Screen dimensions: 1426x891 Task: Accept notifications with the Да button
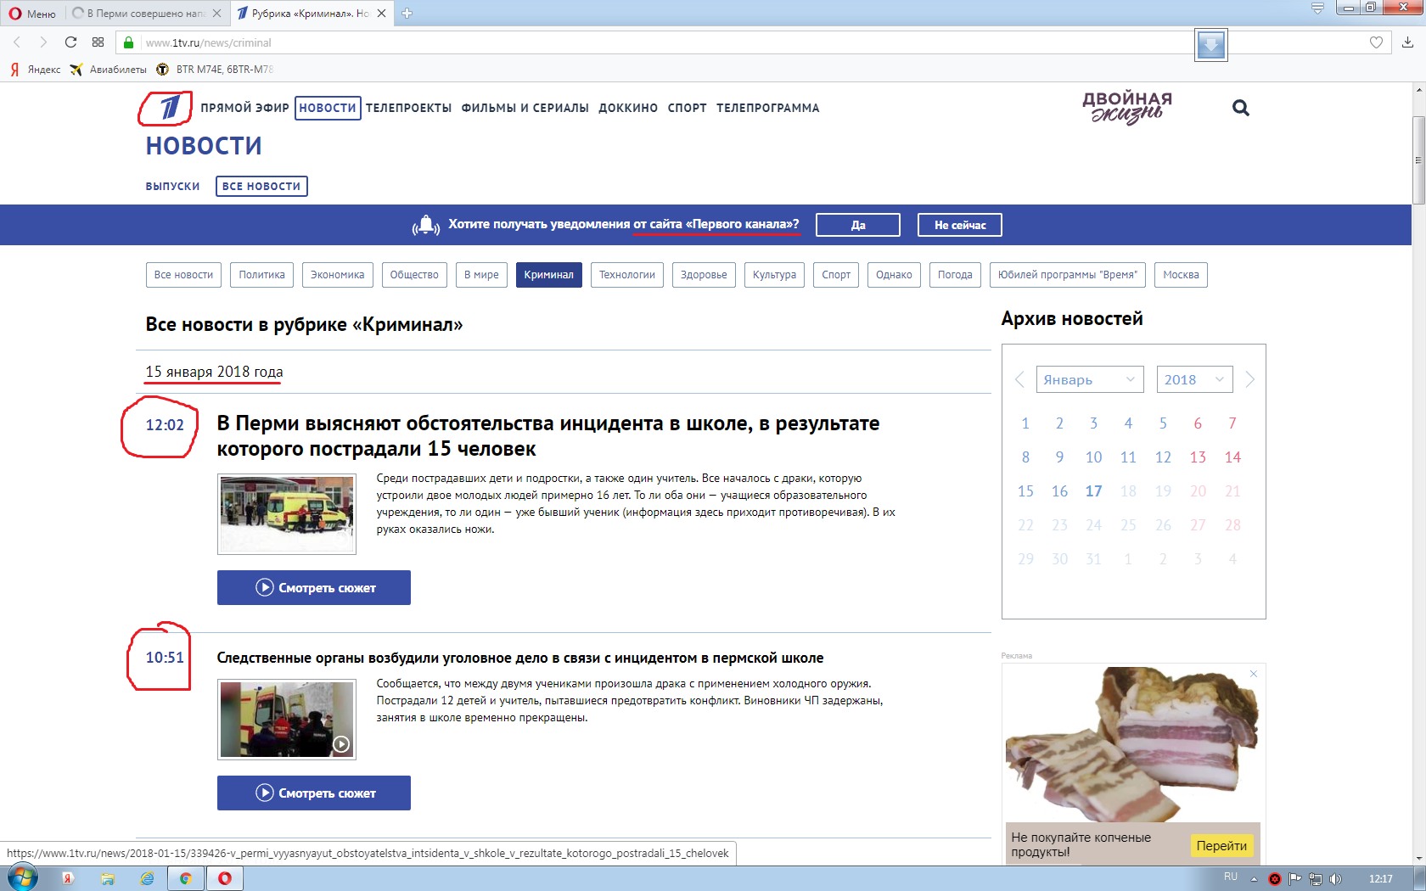pos(857,225)
